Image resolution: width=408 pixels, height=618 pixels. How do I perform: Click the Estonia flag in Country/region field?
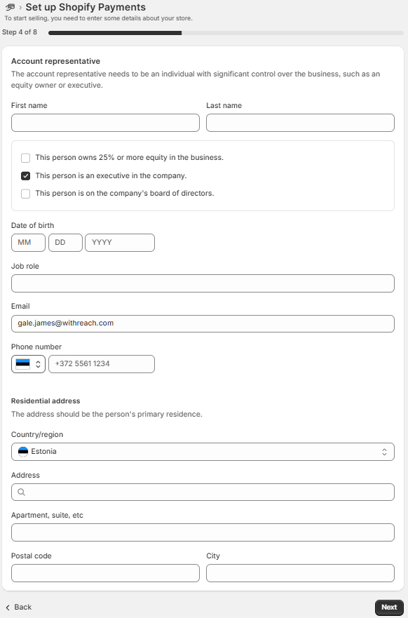click(x=23, y=451)
